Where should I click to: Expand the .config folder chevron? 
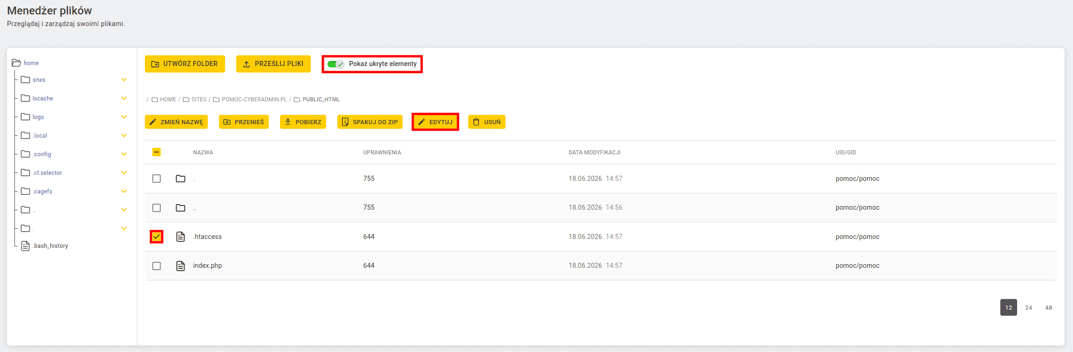point(124,154)
